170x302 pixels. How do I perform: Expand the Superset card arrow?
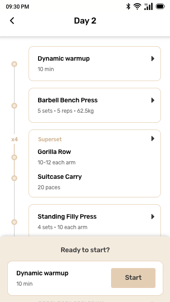(x=153, y=139)
